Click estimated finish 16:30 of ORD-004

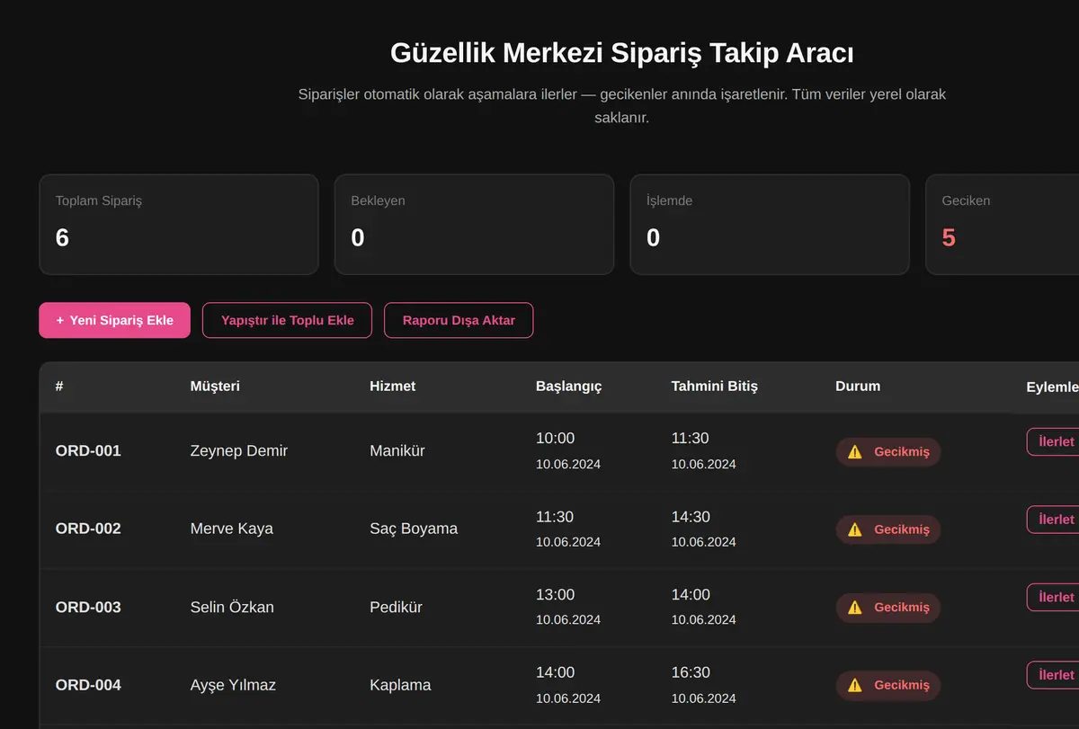(x=691, y=672)
